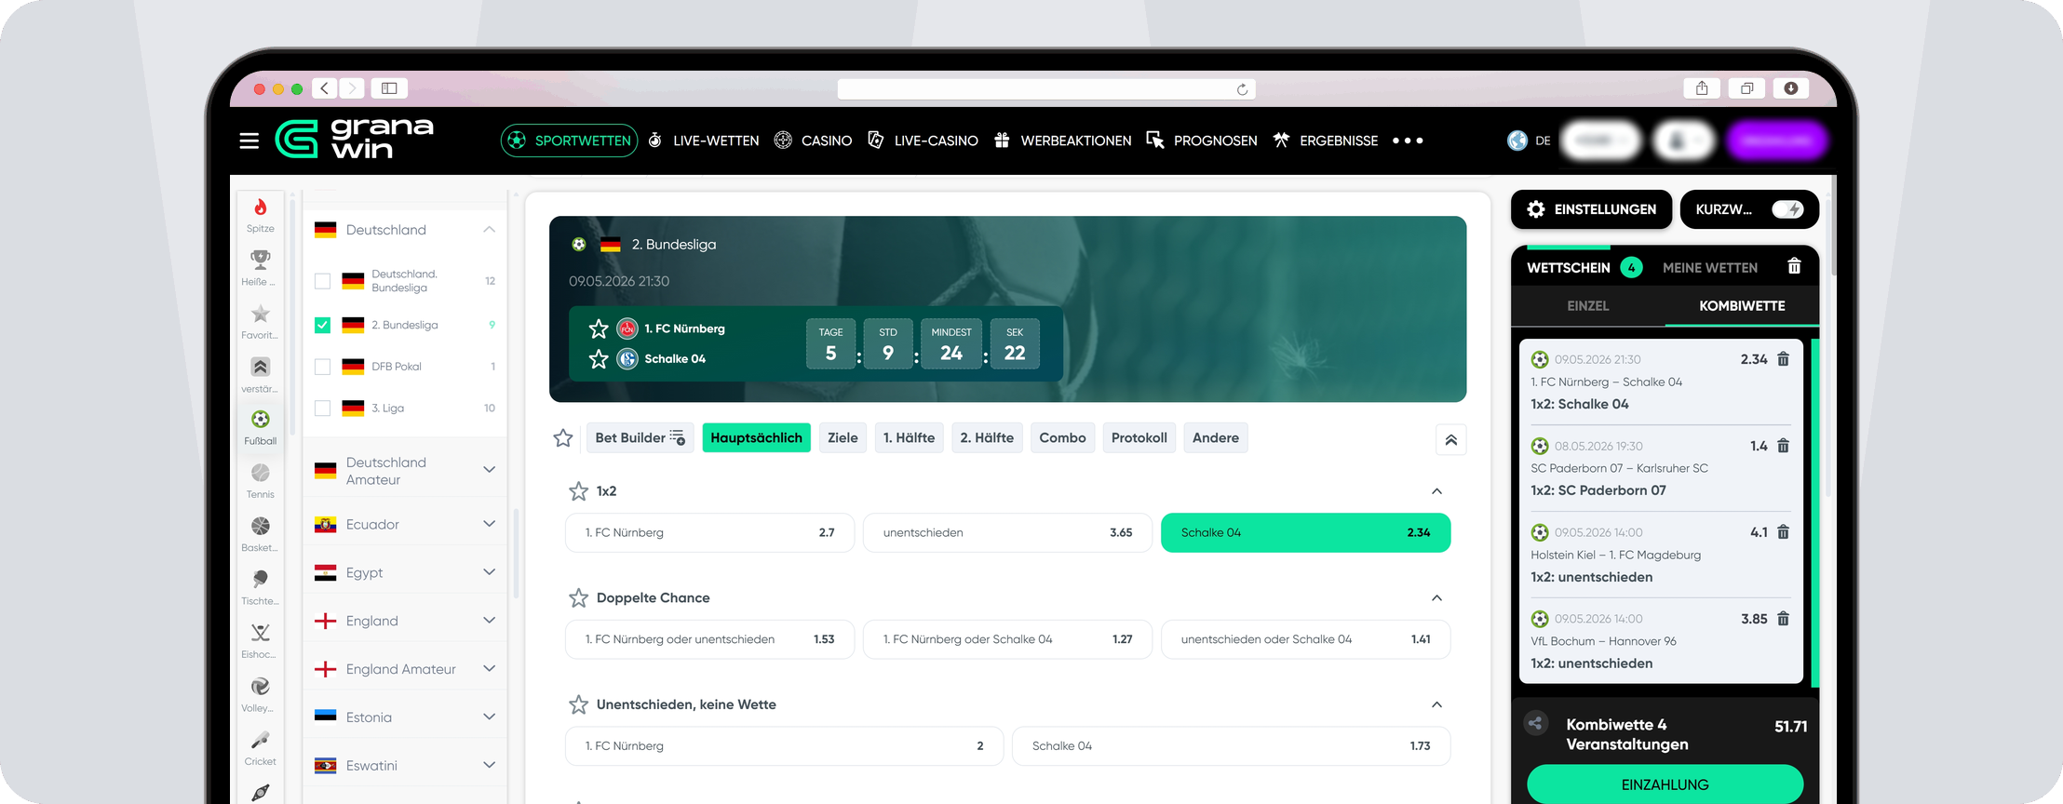Click the green Einzahlung button
2063x804 pixels.
click(x=1665, y=784)
